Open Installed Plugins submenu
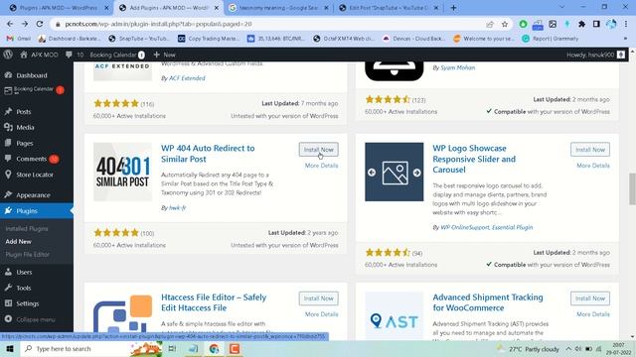The height and width of the screenshot is (357, 636). point(27,229)
